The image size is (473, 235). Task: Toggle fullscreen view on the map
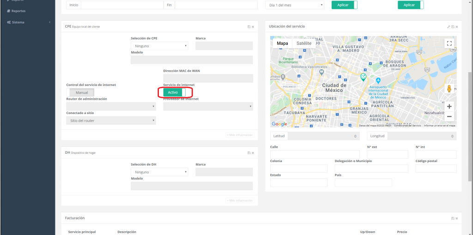coord(449,43)
